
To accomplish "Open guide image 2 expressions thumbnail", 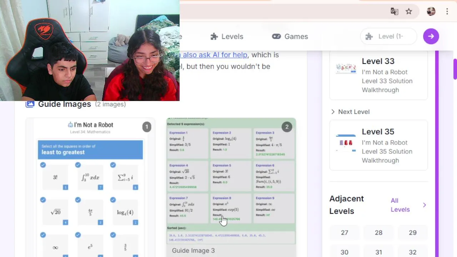I will (x=231, y=181).
